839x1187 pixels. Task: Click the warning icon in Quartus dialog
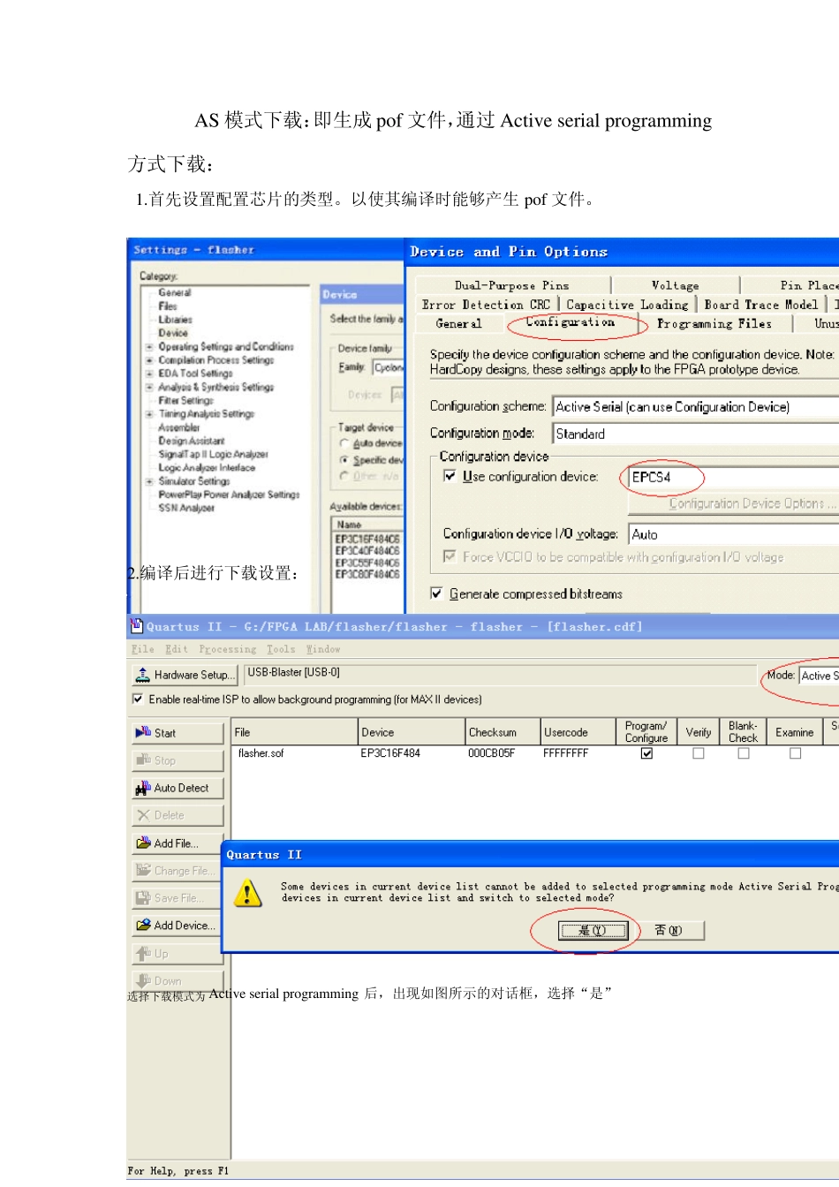pyautogui.click(x=248, y=893)
